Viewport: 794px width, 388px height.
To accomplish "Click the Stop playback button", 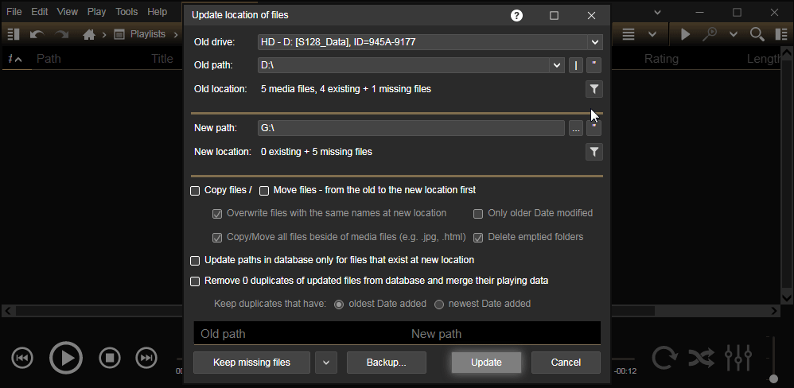I will click(110, 358).
